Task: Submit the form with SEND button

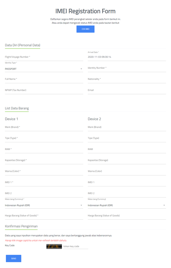Action: [x=14, y=258]
